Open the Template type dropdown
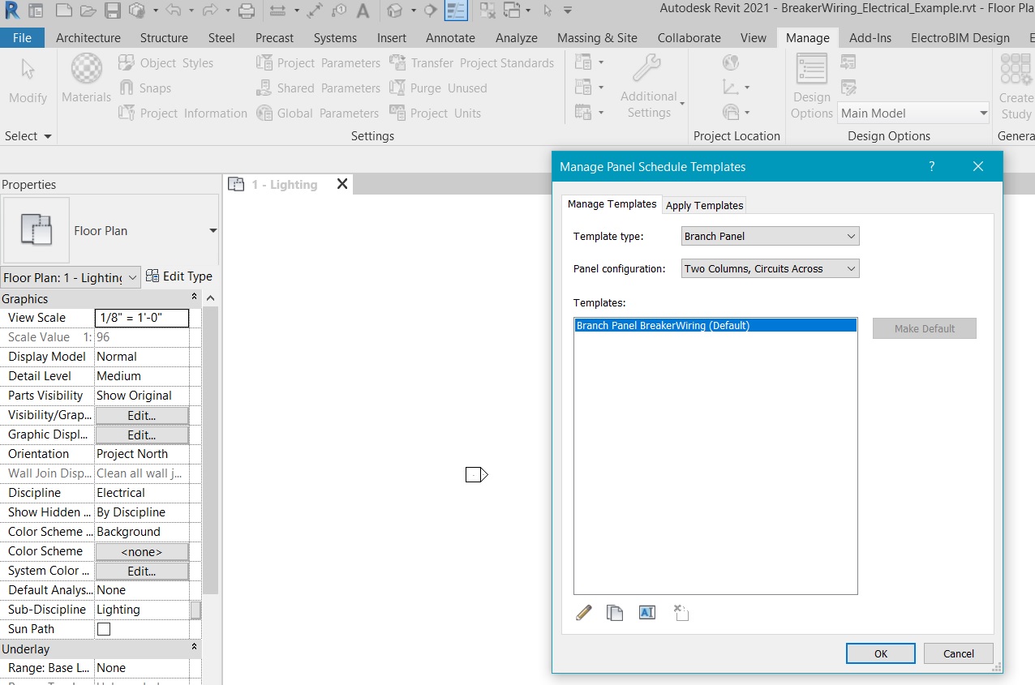Screen dimensions: 1035x685 (x=770, y=237)
